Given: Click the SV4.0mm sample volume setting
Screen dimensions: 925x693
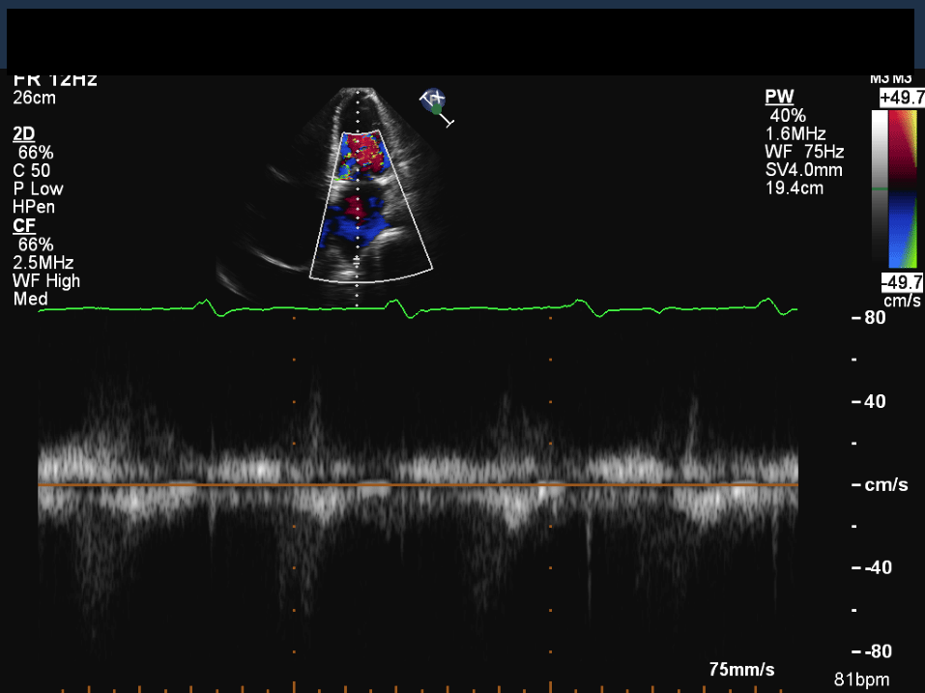Looking at the screenshot, I should (x=802, y=170).
